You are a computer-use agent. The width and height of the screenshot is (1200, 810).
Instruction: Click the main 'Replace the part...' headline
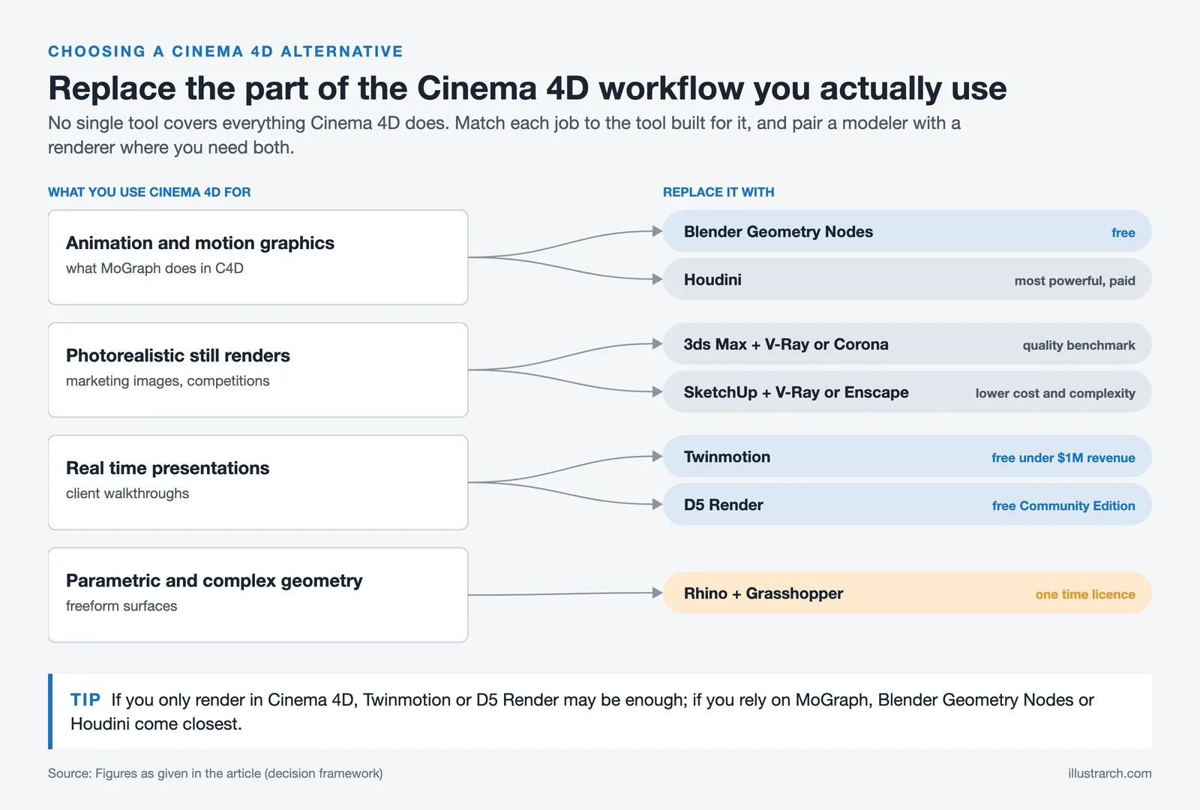tap(527, 88)
